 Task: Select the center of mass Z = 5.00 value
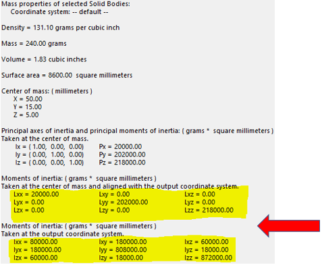click(x=26, y=115)
